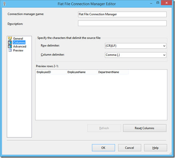The image size is (175, 158).
Task: Confirm with the OK button
Action: 103,148
